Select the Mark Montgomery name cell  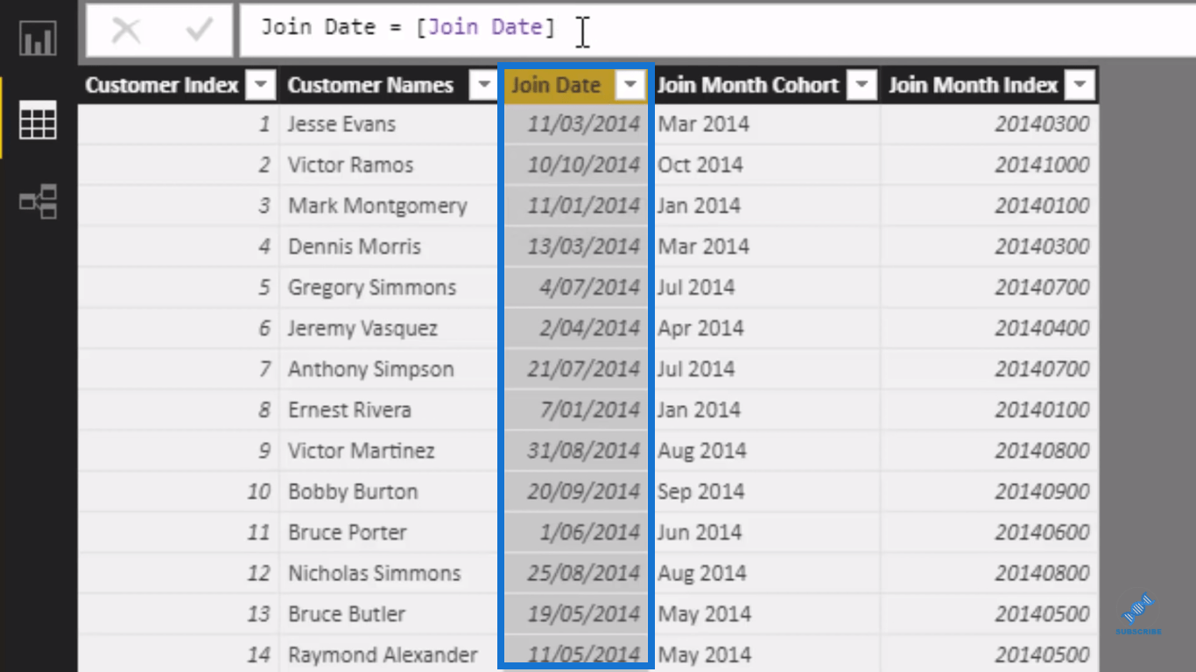[388, 206]
